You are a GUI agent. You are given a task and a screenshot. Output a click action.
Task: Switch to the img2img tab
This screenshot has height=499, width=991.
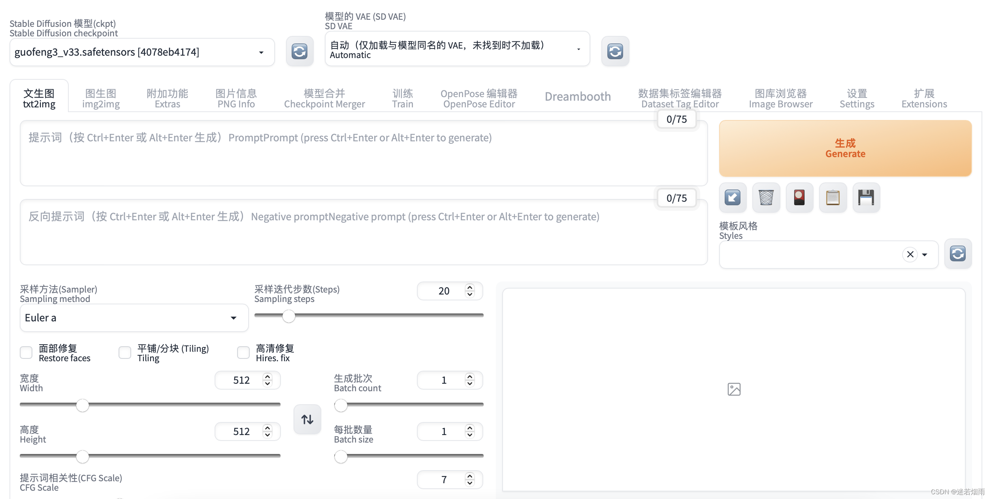pos(101,98)
